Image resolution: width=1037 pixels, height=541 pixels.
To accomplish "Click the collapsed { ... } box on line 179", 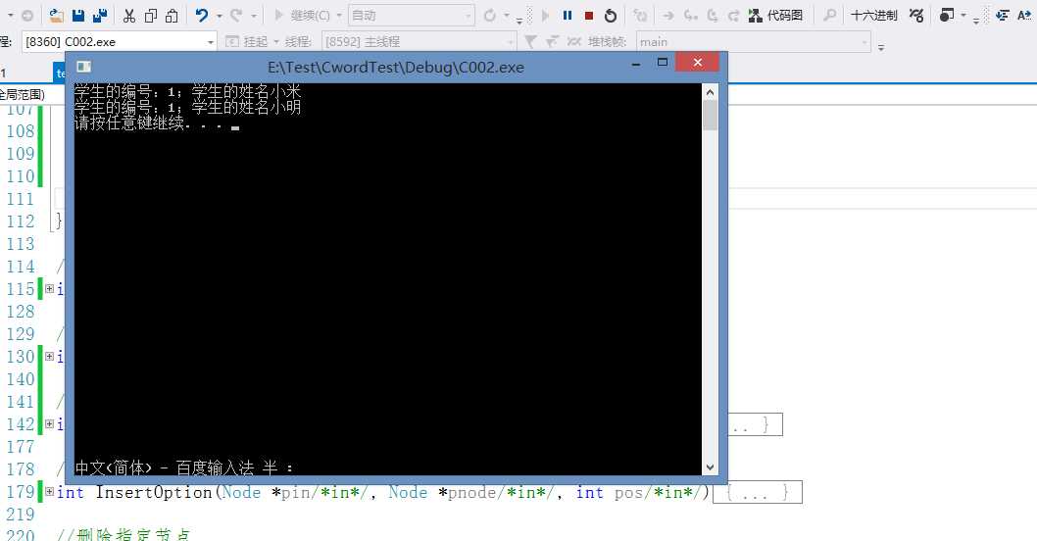I will (x=758, y=492).
